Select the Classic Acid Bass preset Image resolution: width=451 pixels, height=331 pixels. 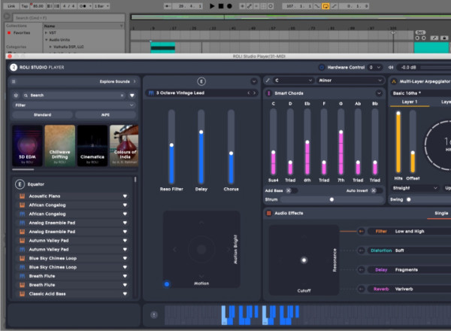pyautogui.click(x=74, y=294)
